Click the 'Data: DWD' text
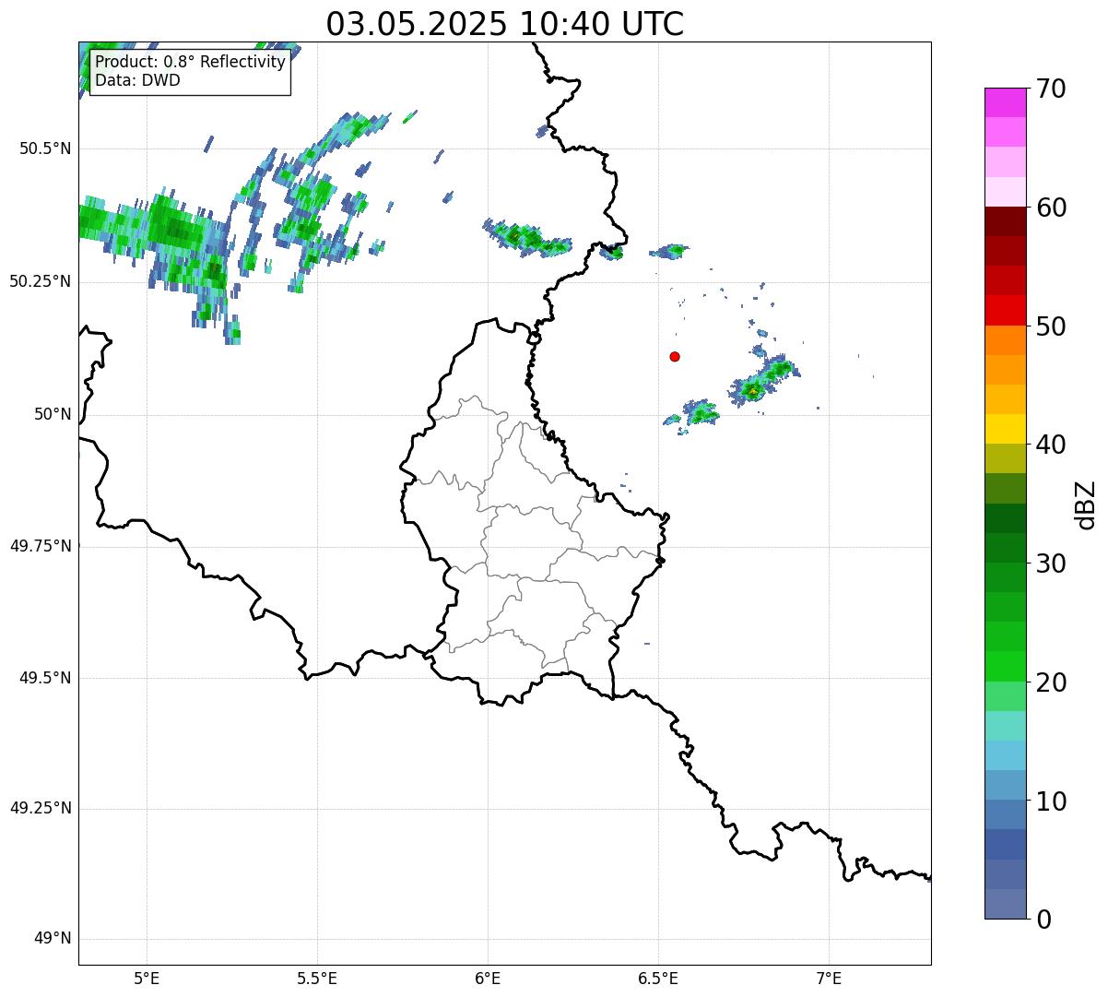This screenshot has width=1108, height=997. click(x=138, y=80)
